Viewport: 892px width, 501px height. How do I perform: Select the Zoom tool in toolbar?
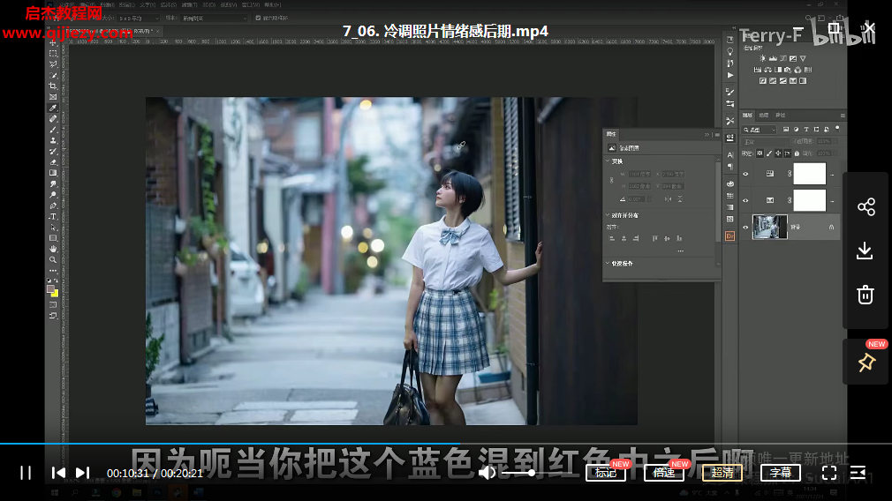tap(53, 259)
